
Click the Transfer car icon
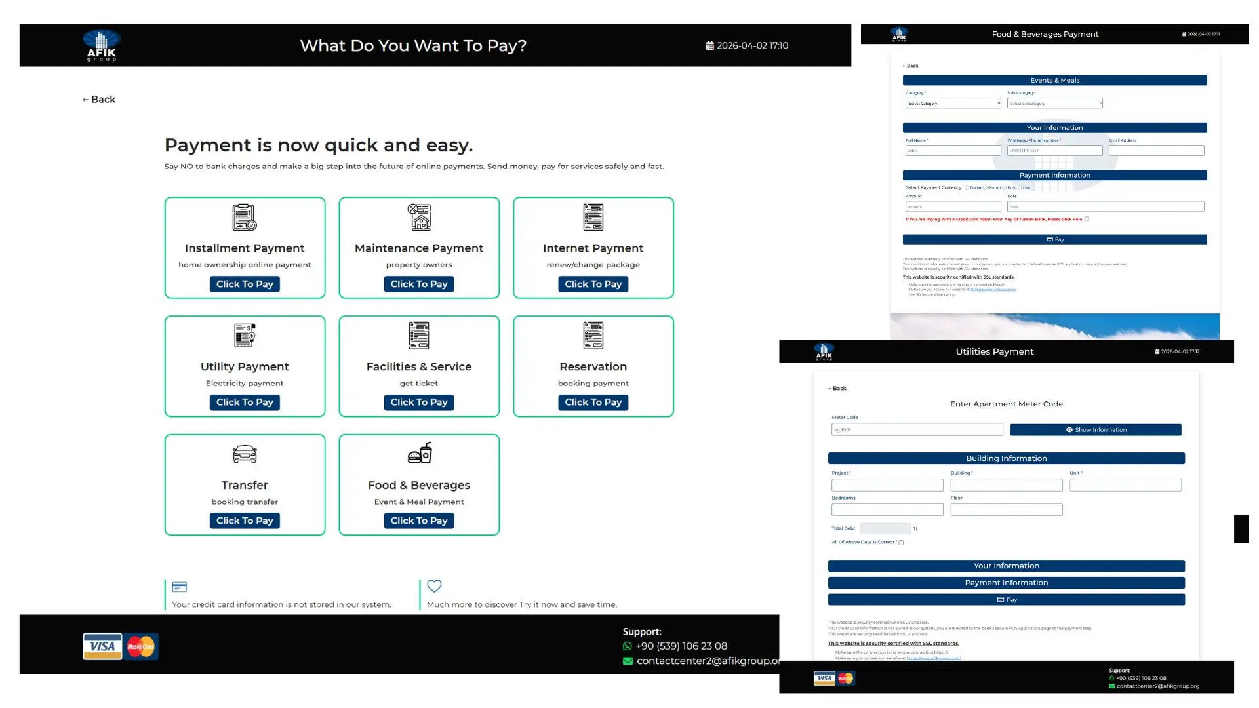pyautogui.click(x=245, y=454)
